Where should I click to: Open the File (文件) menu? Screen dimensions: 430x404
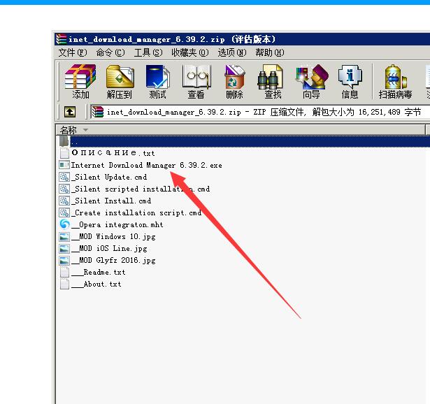coord(73,52)
